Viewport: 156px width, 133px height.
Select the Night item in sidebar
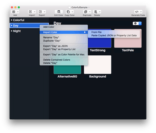tap(29, 31)
